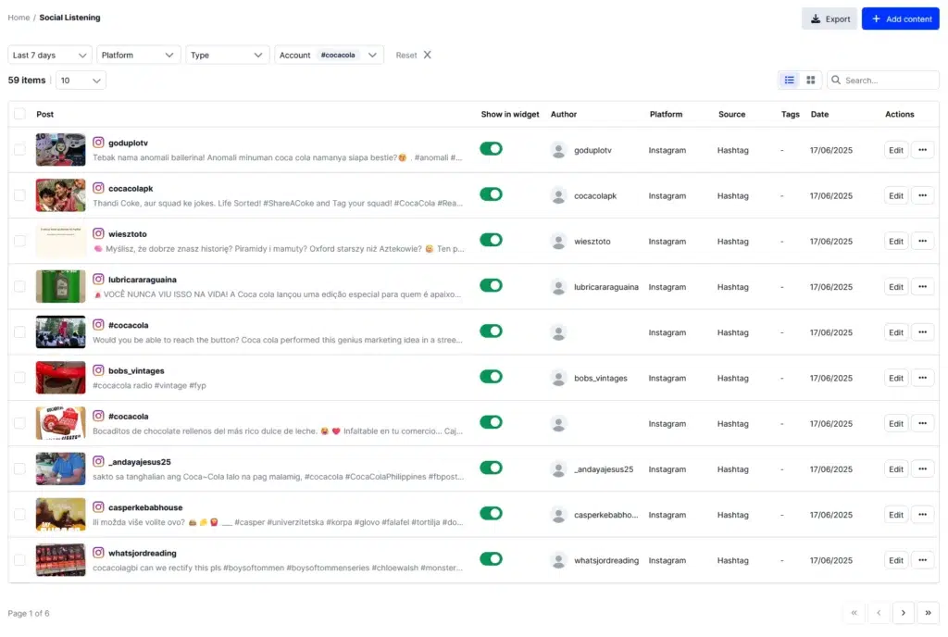The height and width of the screenshot is (637, 948).
Task: Click the Export button
Action: tap(829, 19)
